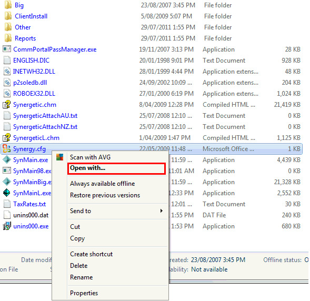Select the p2soledb.dll file name

pos(30,83)
